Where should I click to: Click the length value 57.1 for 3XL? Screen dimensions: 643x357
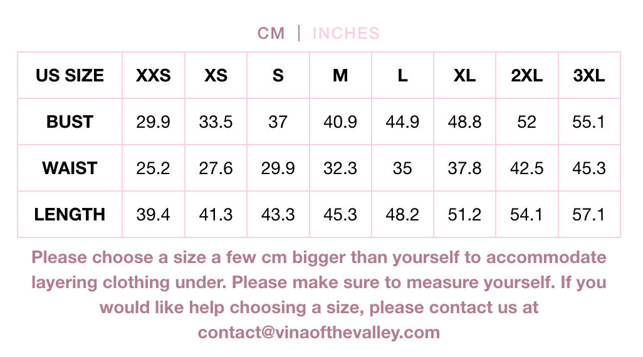[589, 214]
